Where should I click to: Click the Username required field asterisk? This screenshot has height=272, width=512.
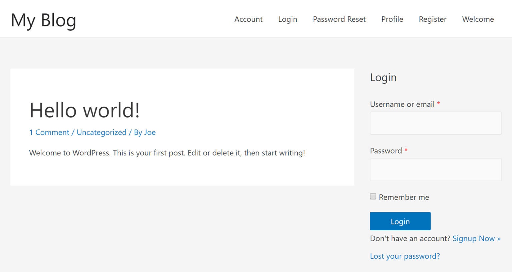[x=438, y=104]
